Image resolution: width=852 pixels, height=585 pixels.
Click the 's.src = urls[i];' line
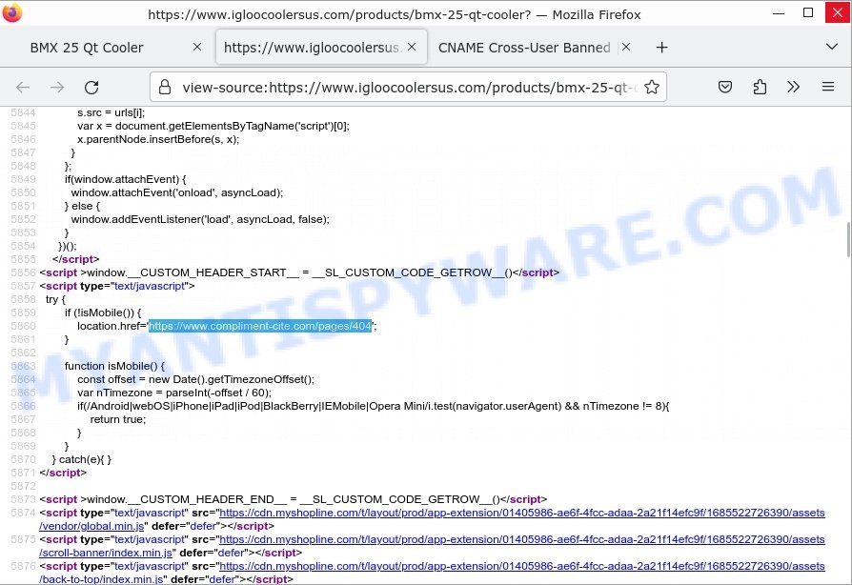[x=112, y=113]
